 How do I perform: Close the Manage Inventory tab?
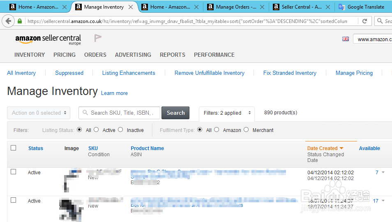coord(131,7)
